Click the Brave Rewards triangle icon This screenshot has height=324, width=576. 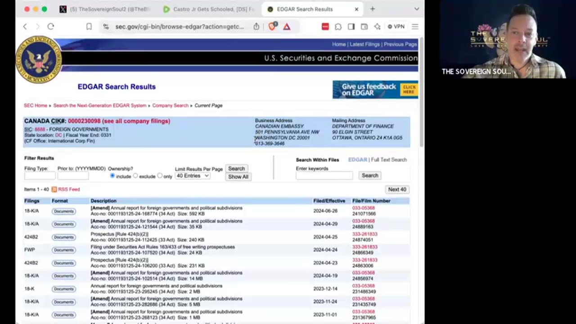pos(287,27)
